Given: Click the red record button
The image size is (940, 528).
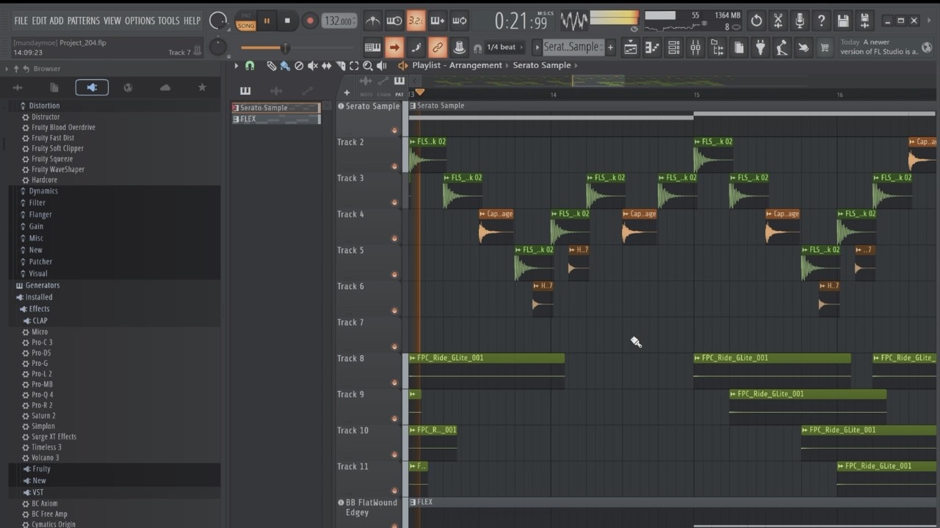Looking at the screenshot, I should pos(309,21).
